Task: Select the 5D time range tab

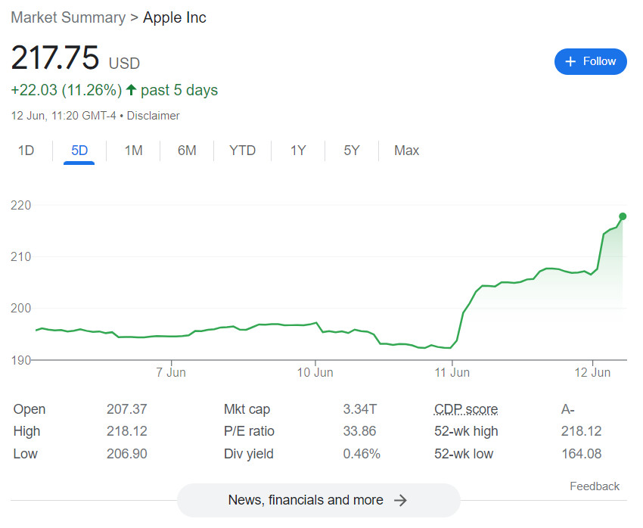Action: (x=79, y=151)
